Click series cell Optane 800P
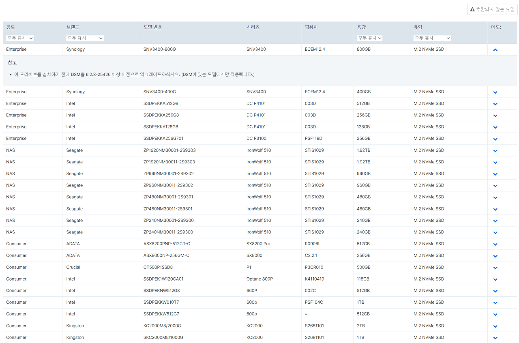This screenshot has width=519, height=343. coord(259,279)
